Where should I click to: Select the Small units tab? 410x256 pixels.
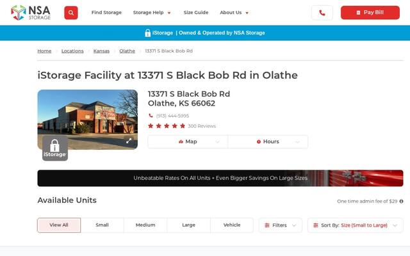[x=102, y=225]
